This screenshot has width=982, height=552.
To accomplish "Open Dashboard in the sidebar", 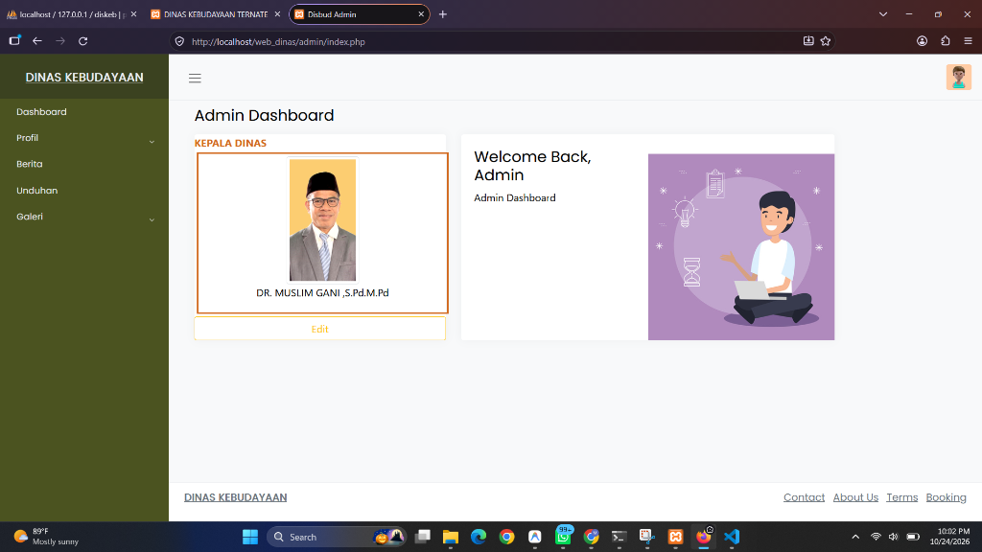I will click(x=41, y=112).
